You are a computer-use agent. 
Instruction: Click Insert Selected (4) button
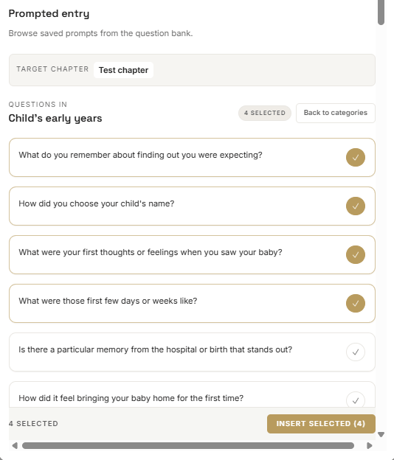[x=321, y=424]
